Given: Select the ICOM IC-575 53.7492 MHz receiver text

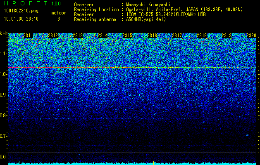Looking at the screenshot, I should [166, 14].
